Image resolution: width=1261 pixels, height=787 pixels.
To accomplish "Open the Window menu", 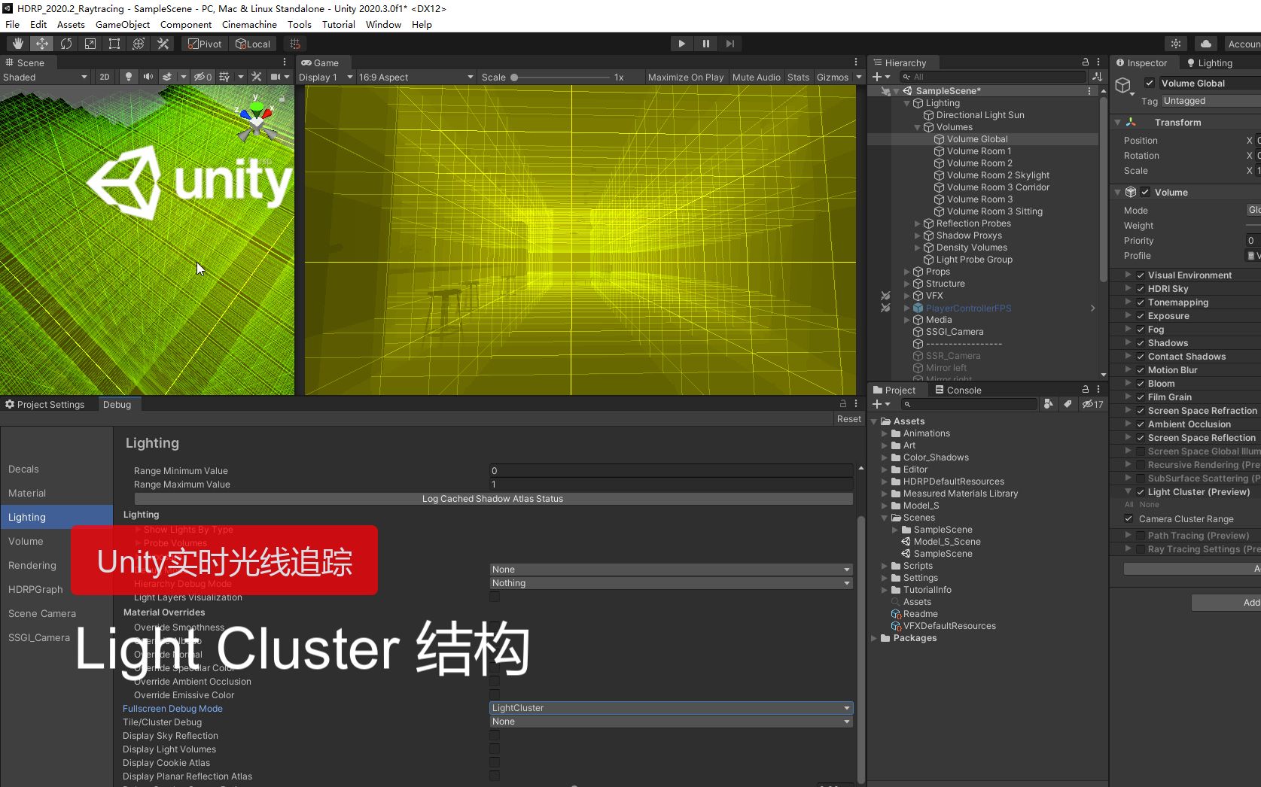I will point(383,24).
